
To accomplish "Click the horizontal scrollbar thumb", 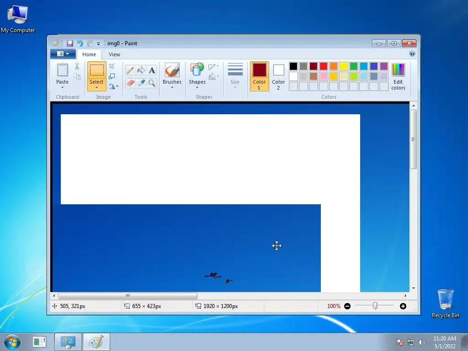I will [128, 296].
